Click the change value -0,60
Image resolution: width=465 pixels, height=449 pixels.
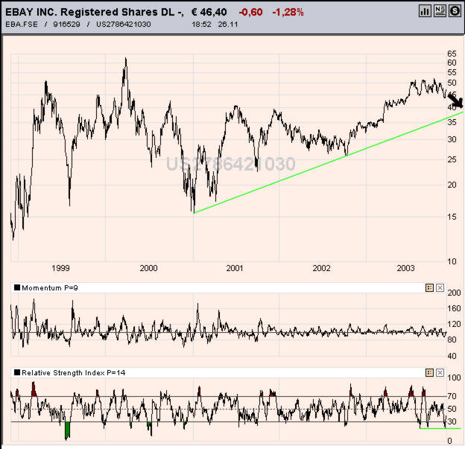250,12
